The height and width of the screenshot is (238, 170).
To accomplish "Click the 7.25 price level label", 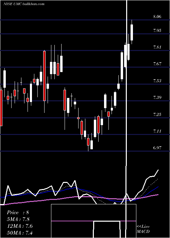I will (157, 114).
